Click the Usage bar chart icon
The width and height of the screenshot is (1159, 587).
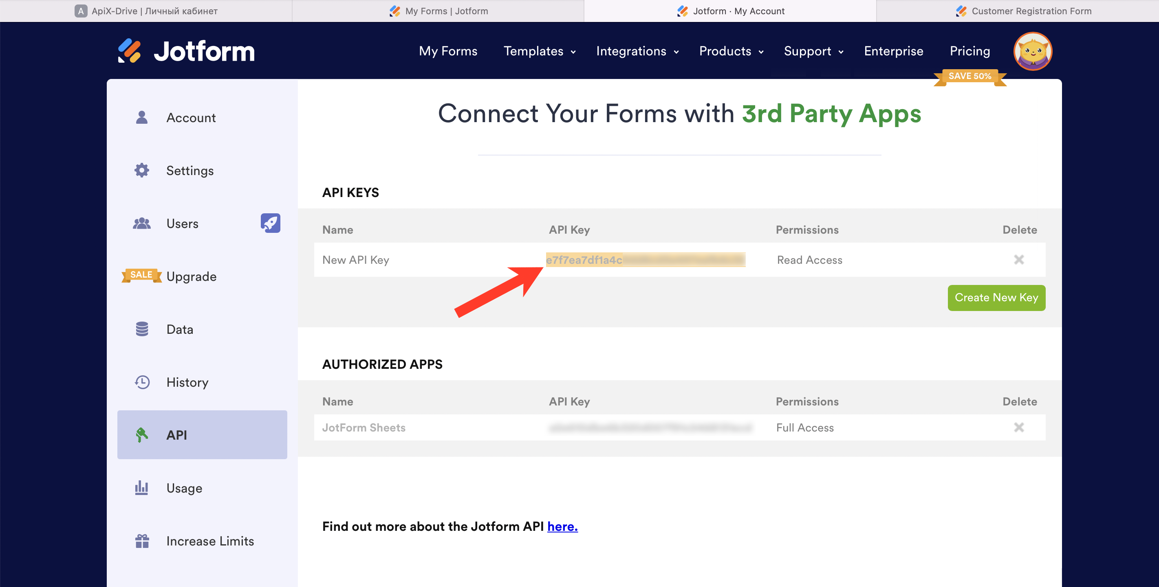pos(141,488)
